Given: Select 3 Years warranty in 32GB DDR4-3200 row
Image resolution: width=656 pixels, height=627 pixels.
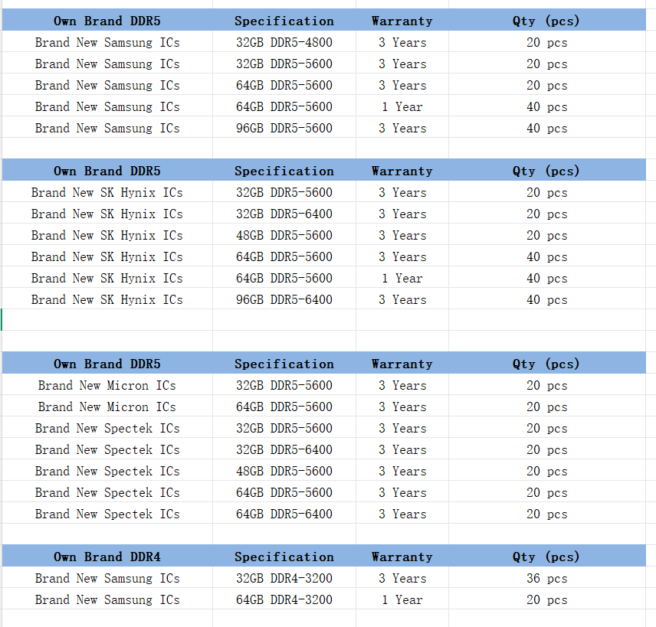Looking at the screenshot, I should click(402, 578).
